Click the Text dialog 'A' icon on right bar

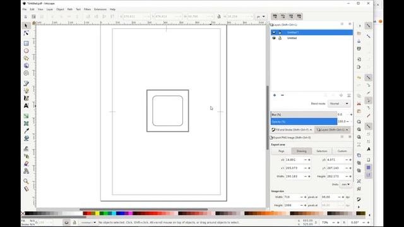[369, 149]
